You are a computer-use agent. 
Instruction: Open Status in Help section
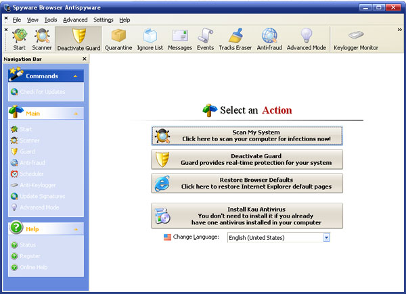[23, 245]
